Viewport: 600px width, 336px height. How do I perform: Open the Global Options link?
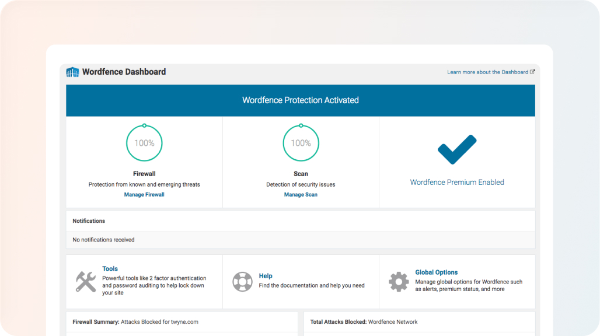(436, 272)
